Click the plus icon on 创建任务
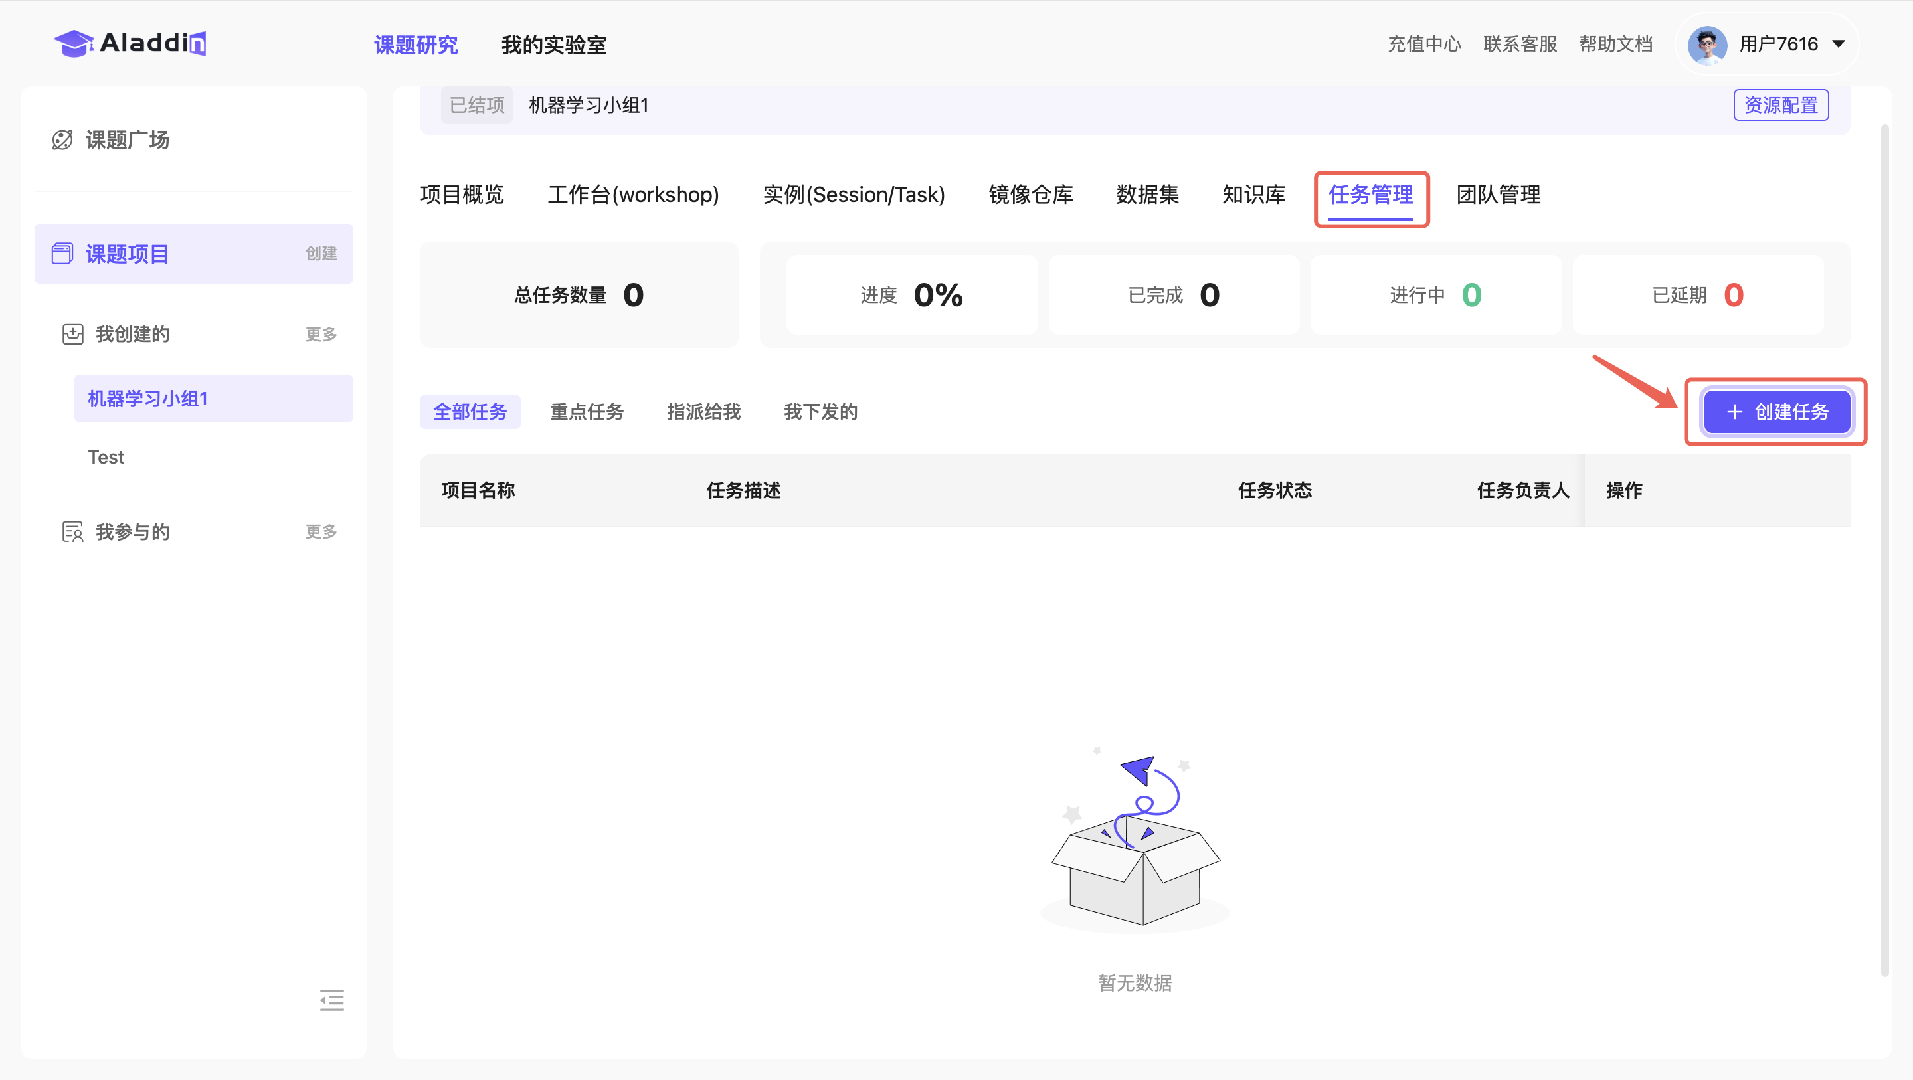 click(x=1735, y=412)
